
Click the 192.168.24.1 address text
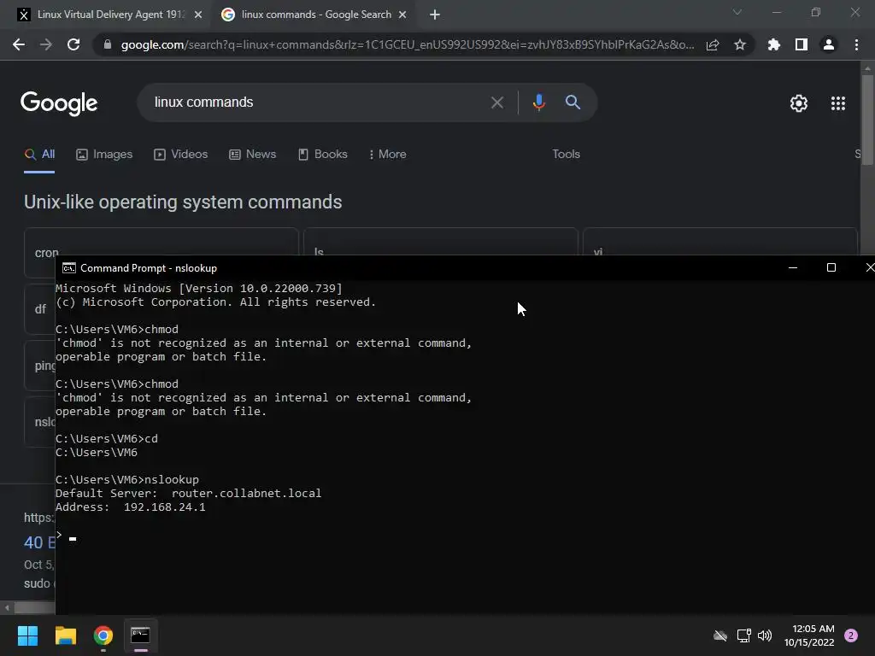[165, 507]
